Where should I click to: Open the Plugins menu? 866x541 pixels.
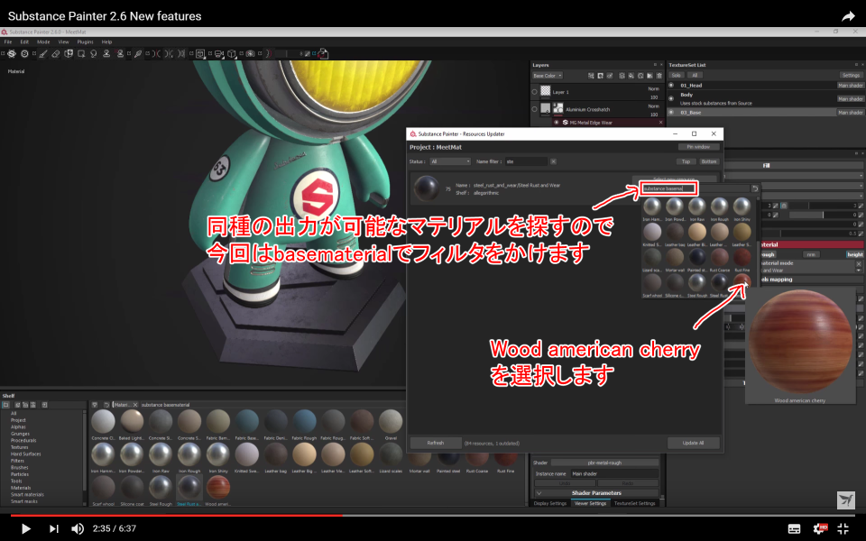pyautogui.click(x=85, y=42)
